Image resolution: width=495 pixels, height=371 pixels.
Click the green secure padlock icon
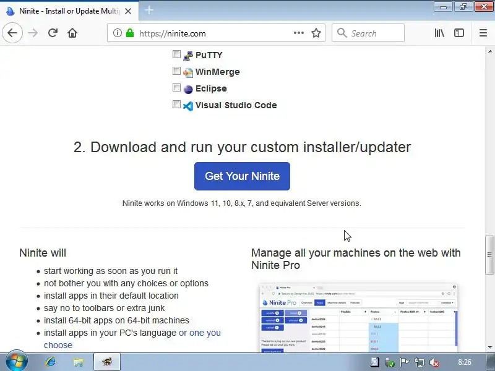(x=130, y=33)
